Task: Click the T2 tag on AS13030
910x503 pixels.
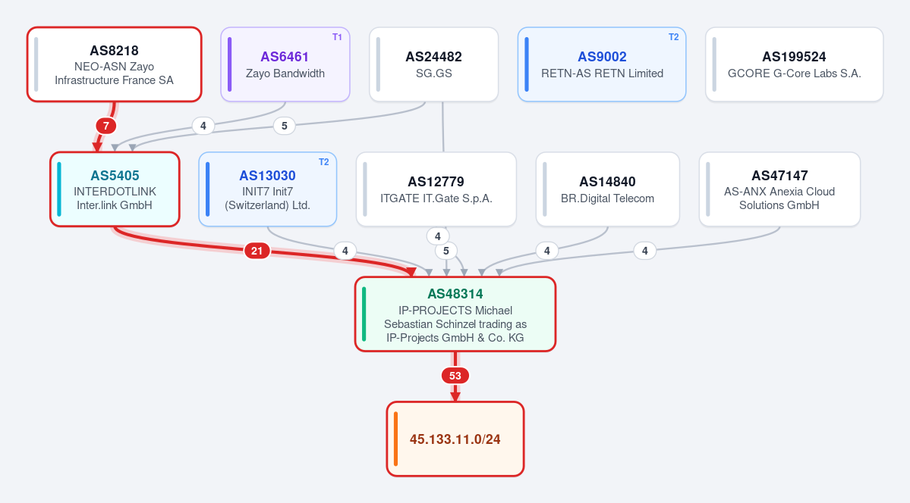Action: point(324,162)
